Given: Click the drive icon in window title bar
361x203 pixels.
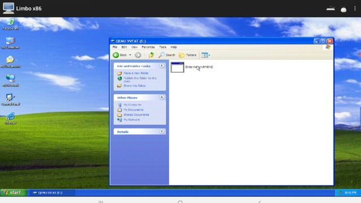Looking at the screenshot, I should click(113, 41).
